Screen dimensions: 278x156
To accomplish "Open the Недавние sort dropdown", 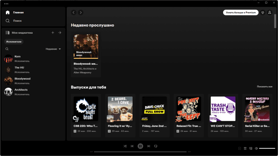I will [x=53, y=49].
